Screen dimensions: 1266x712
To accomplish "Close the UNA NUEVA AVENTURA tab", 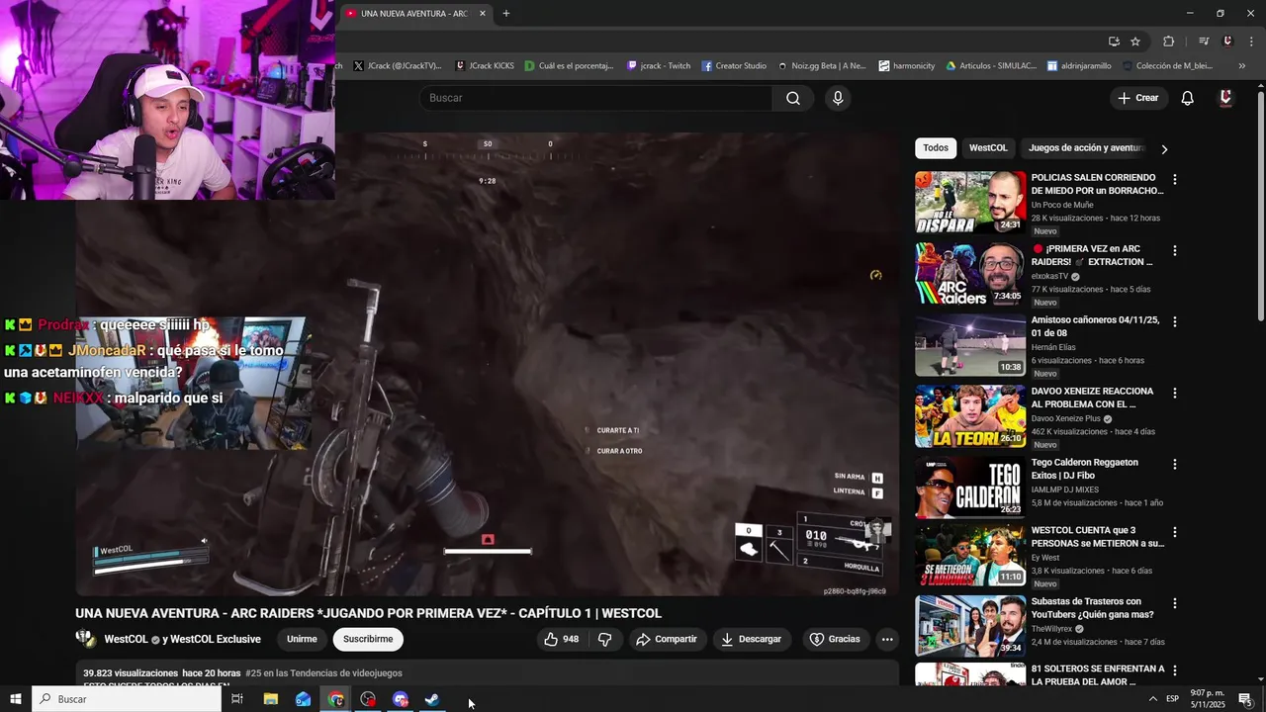I will click(x=483, y=14).
